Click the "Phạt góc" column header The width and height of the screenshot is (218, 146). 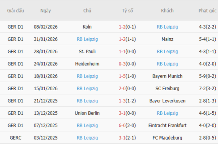(x=207, y=10)
